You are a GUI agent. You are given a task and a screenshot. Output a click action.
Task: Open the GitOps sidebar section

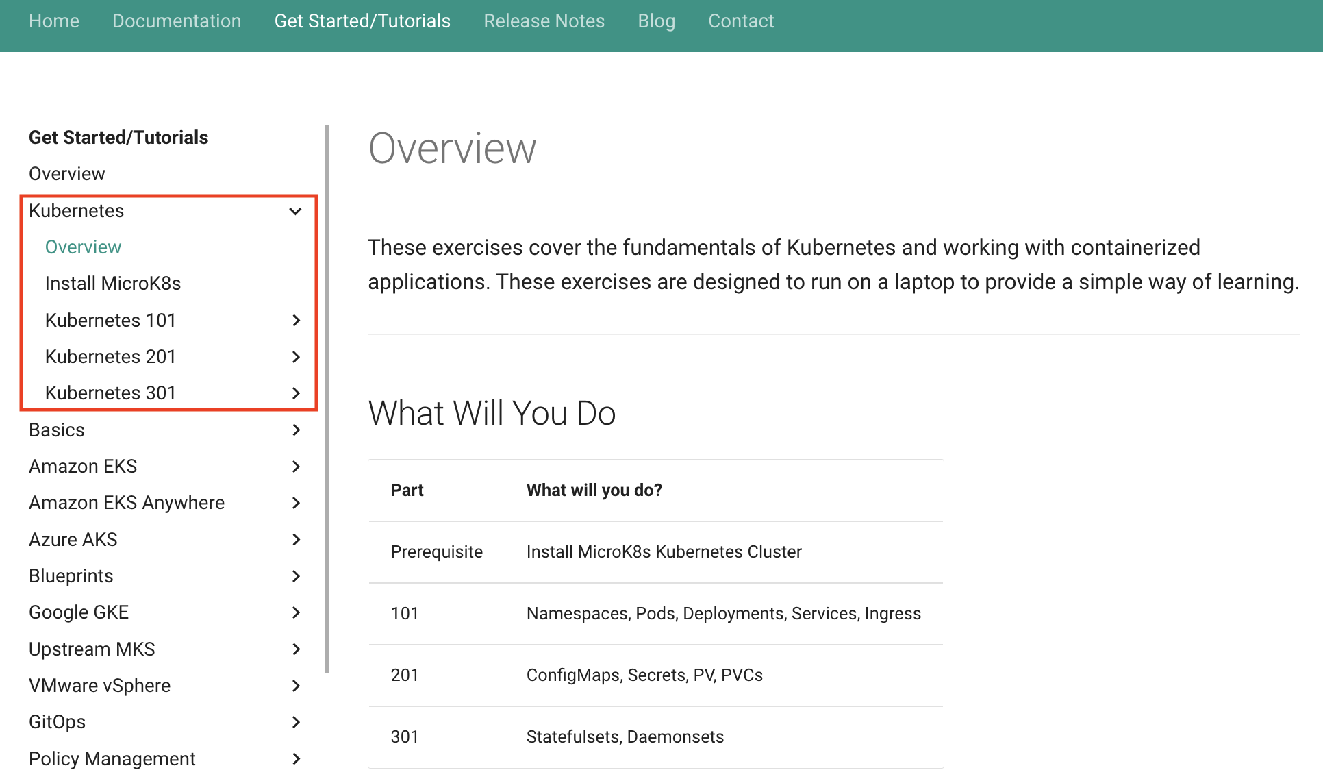click(58, 722)
